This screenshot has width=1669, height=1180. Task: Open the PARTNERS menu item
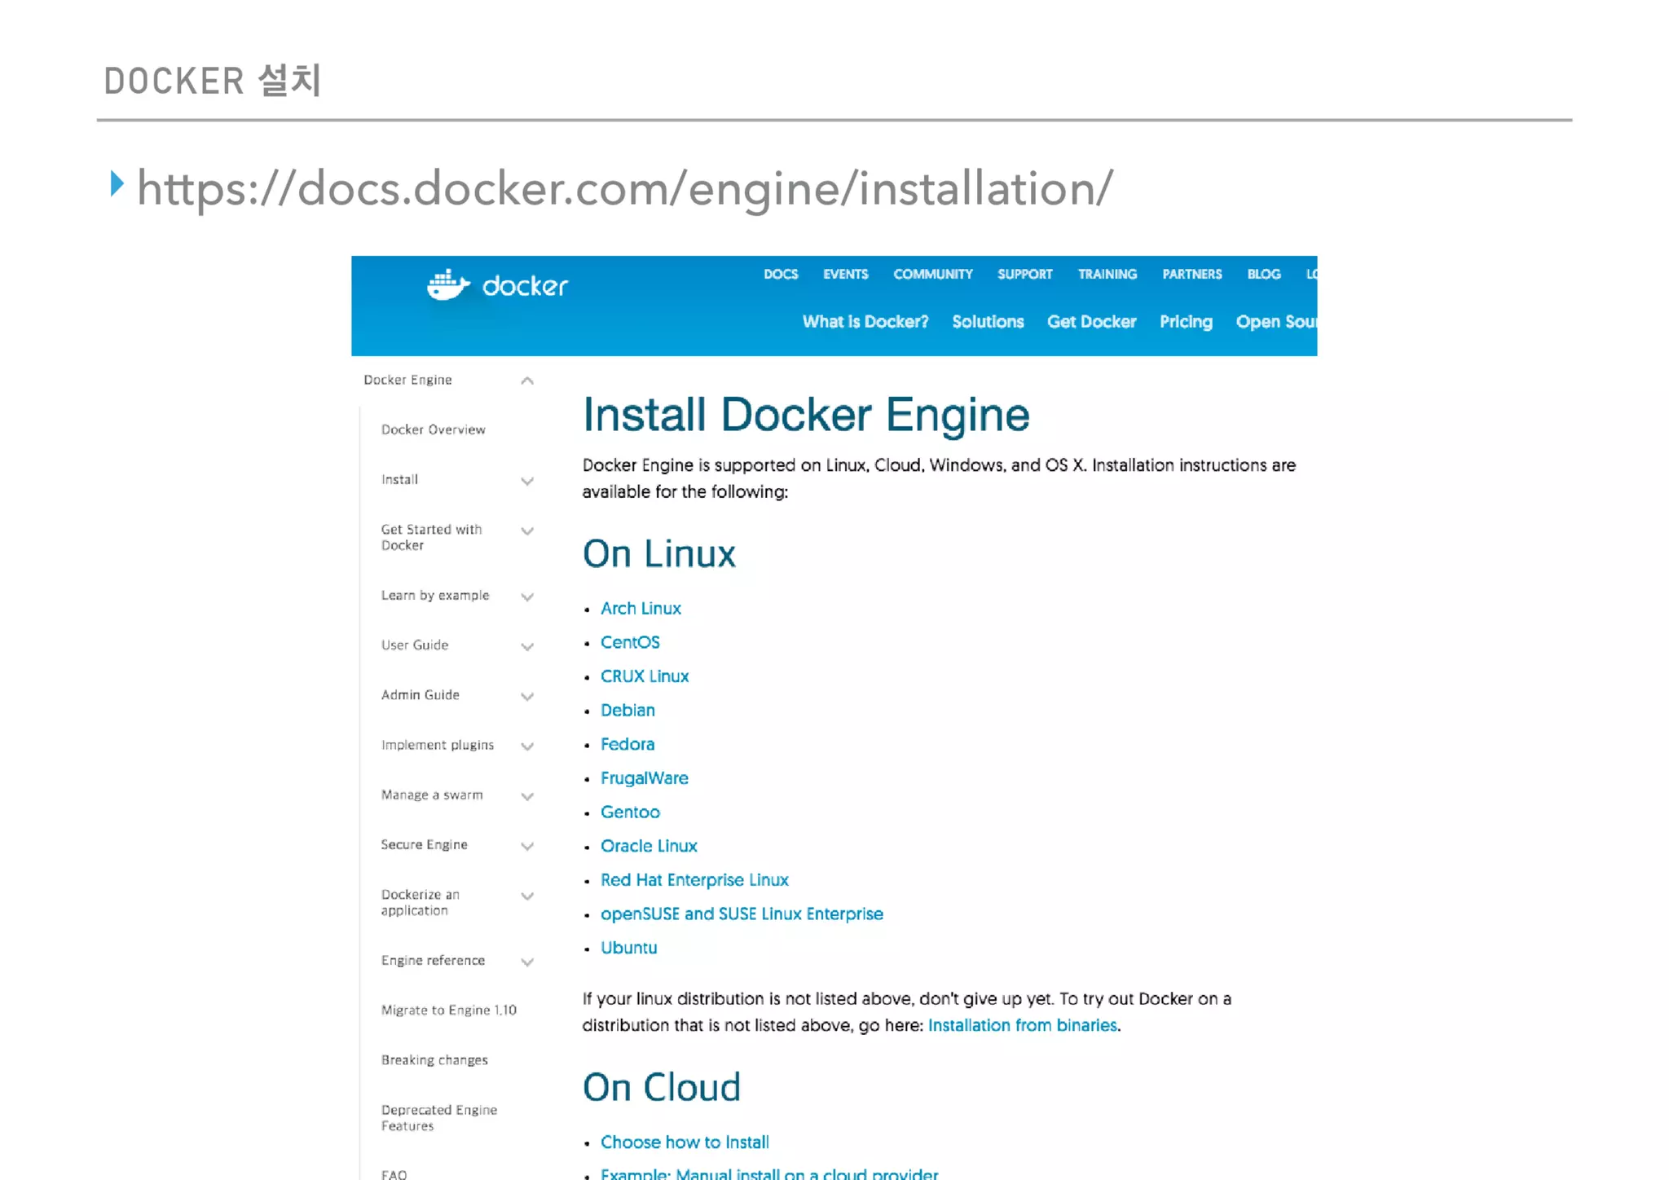tap(1191, 275)
